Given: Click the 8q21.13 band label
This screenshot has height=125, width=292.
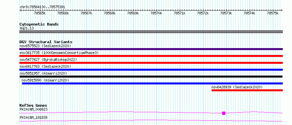Looking at the screenshot, I should click(x=27, y=28).
